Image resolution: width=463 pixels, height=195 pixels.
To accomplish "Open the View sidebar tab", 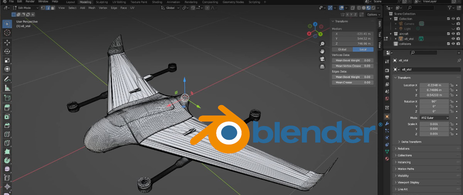I will (x=379, y=45).
